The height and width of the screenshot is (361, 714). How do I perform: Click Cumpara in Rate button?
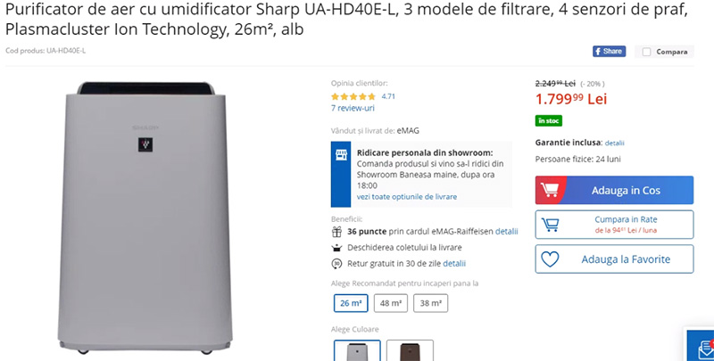point(614,225)
